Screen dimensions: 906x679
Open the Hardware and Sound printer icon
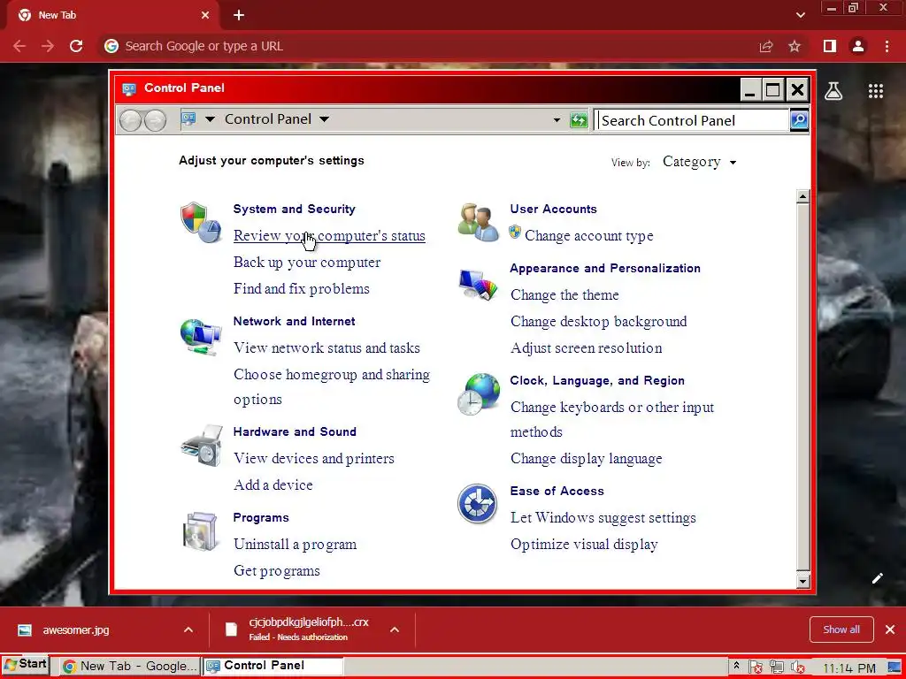[x=201, y=446]
